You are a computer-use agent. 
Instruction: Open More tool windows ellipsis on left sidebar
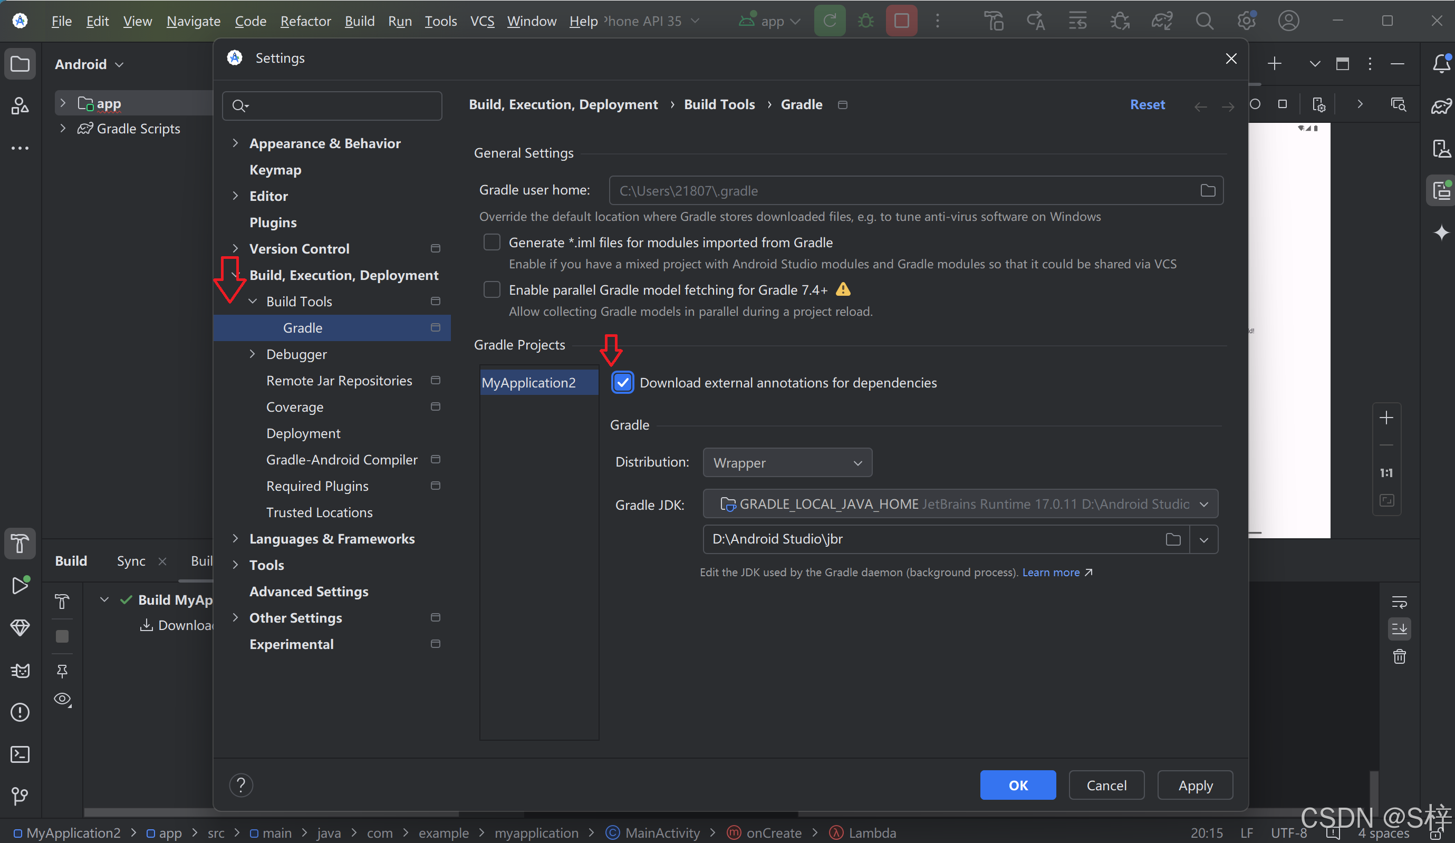[x=20, y=148]
